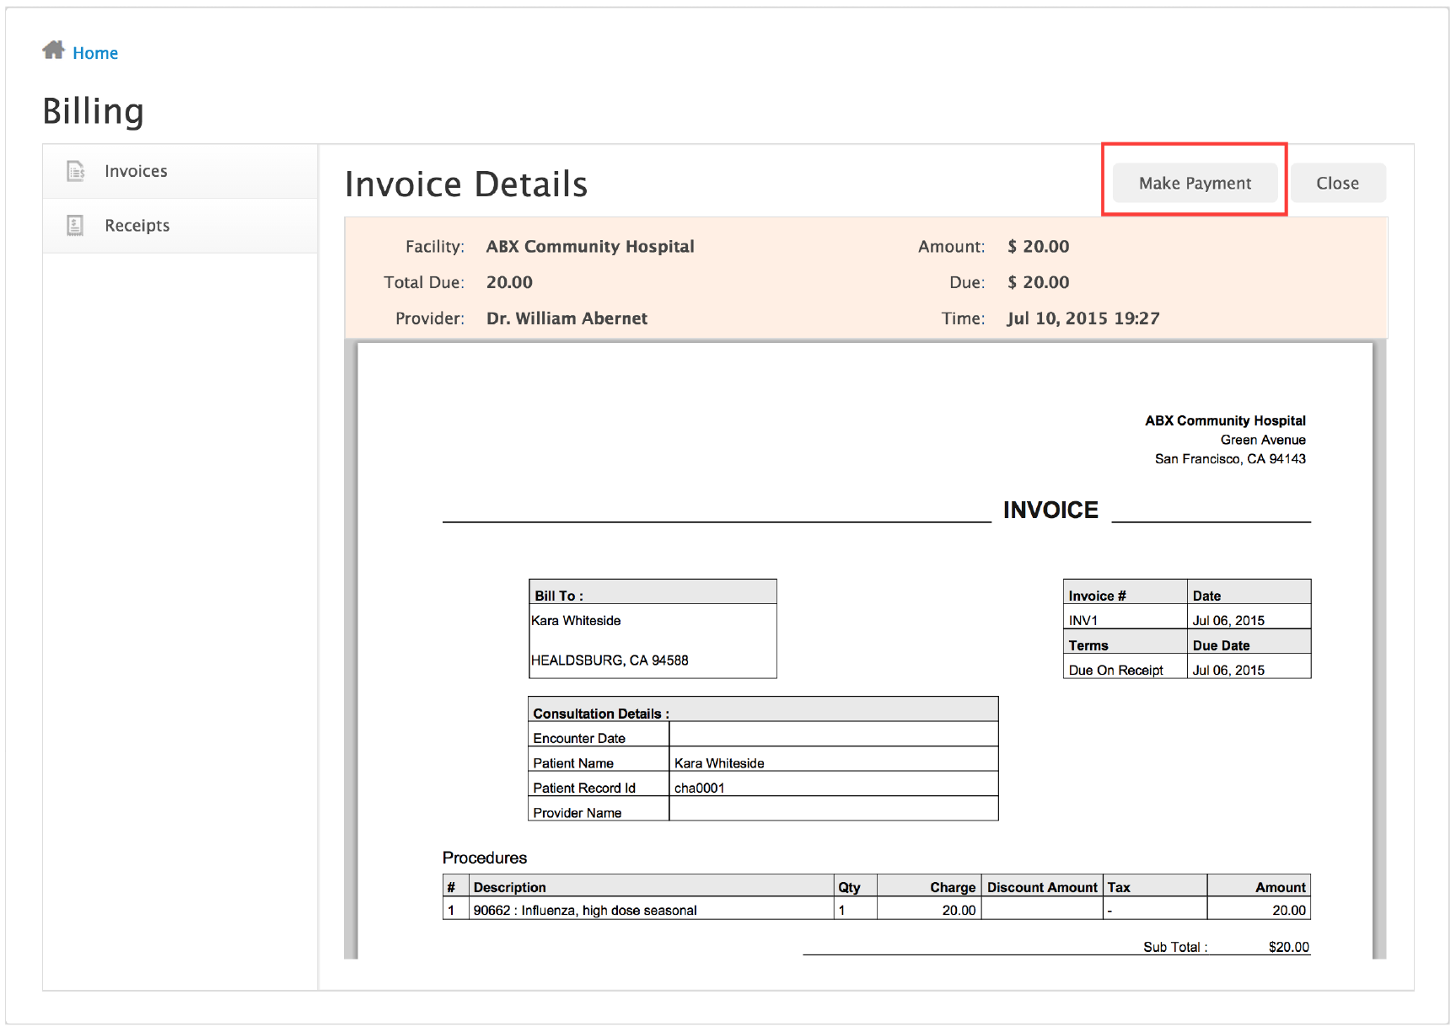Click the document icon next to Invoices

pyautogui.click(x=75, y=170)
